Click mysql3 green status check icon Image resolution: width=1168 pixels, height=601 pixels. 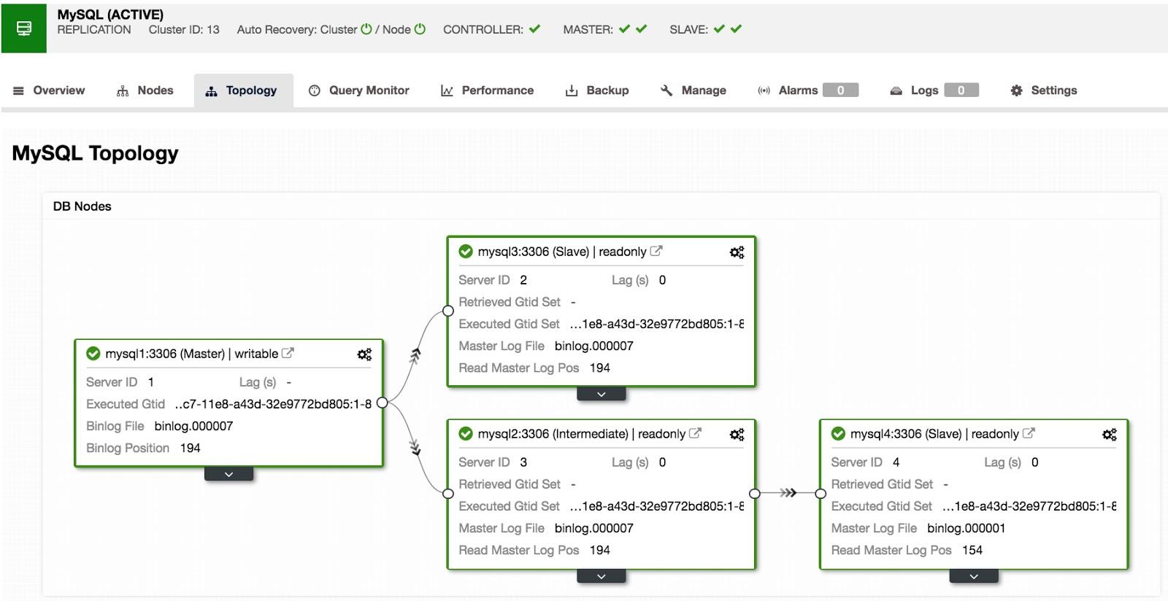[466, 252]
